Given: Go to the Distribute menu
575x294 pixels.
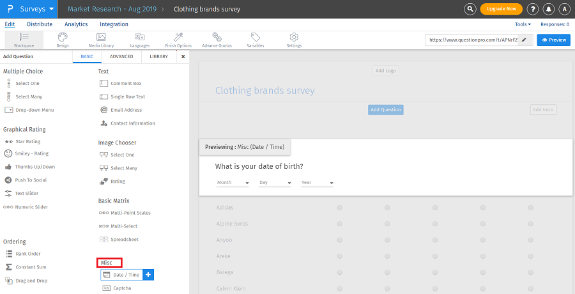Looking at the screenshot, I should (40, 24).
